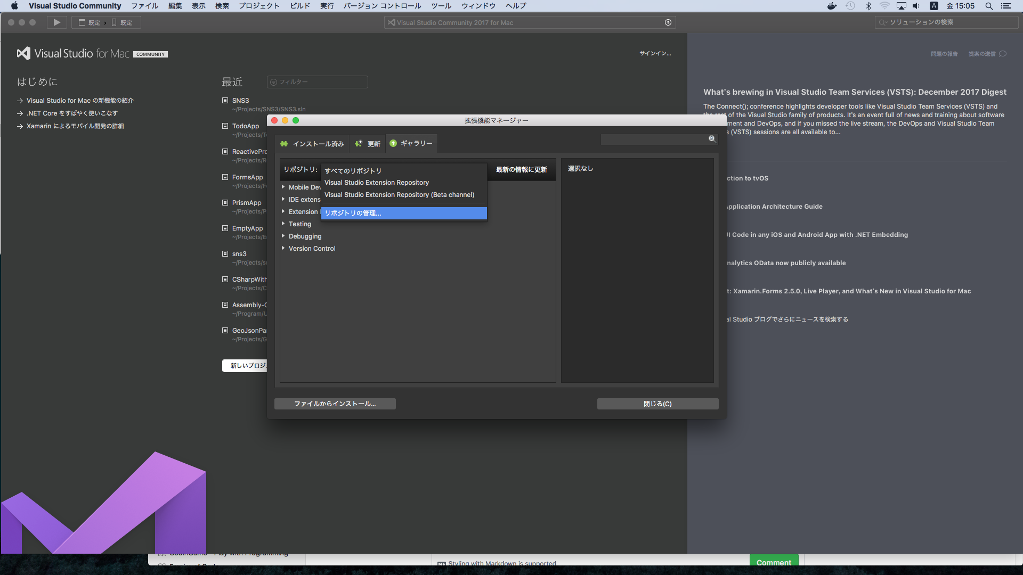This screenshot has width=1023, height=575.
Task: Click the Wi-Fi icon in the menu bar
Action: [885, 6]
